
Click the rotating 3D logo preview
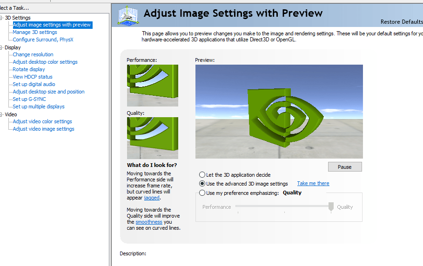pyautogui.click(x=279, y=112)
